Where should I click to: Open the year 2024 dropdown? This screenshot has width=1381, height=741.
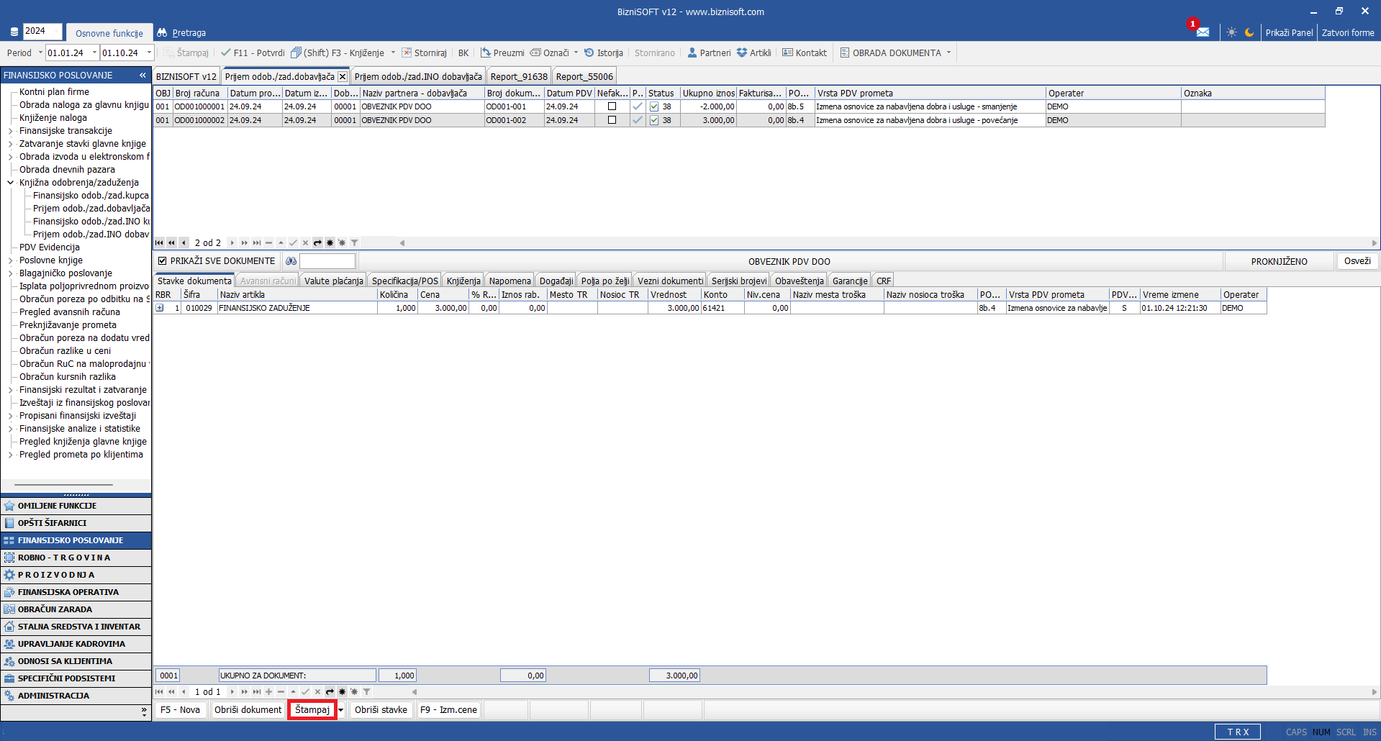click(x=55, y=31)
